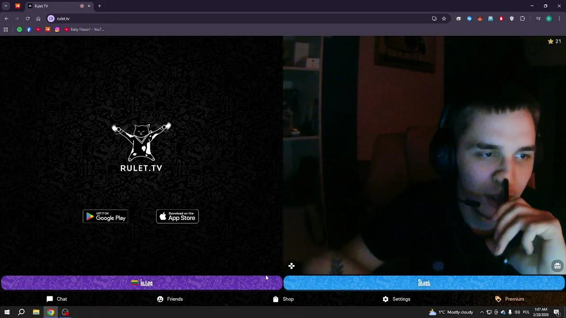Click the red hand ad blocker extension

pyautogui.click(x=501, y=19)
